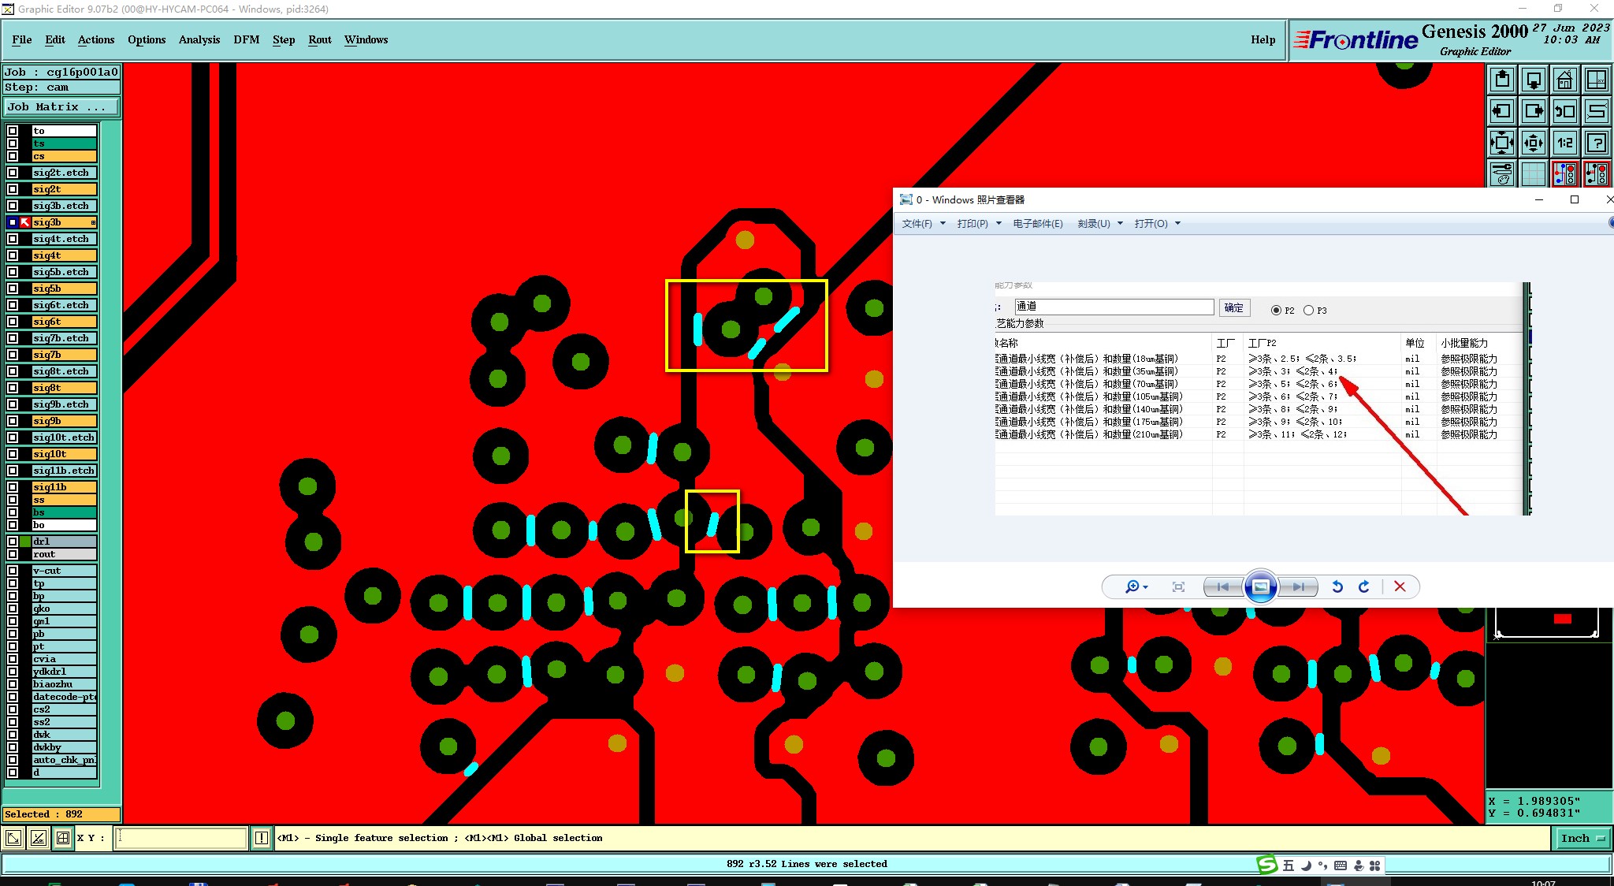Image resolution: width=1614 pixels, height=886 pixels.
Task: Open the DFM menu
Action: point(246,39)
